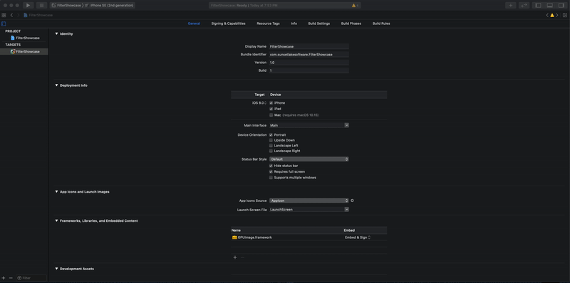Click the Version field
Viewport: 570px width, 283px height.
click(309, 63)
